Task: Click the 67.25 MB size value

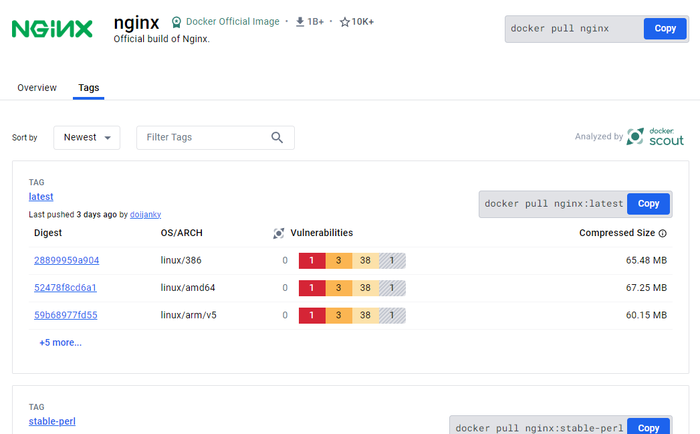Action: pyautogui.click(x=646, y=288)
